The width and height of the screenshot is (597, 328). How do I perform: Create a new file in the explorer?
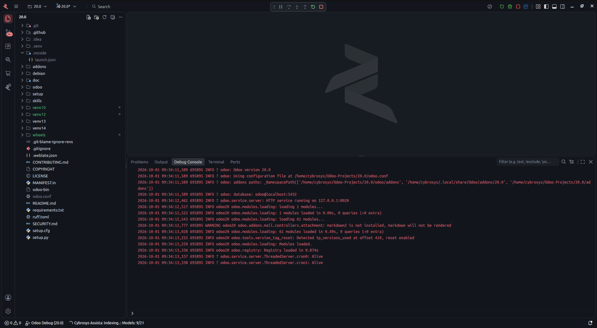click(89, 17)
